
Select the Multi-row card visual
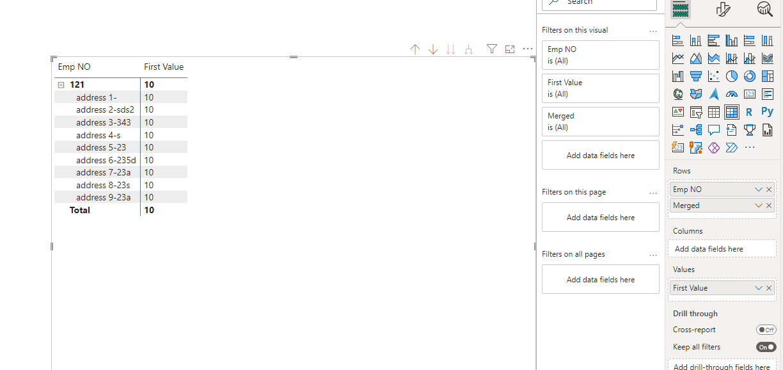pyautogui.click(x=768, y=94)
